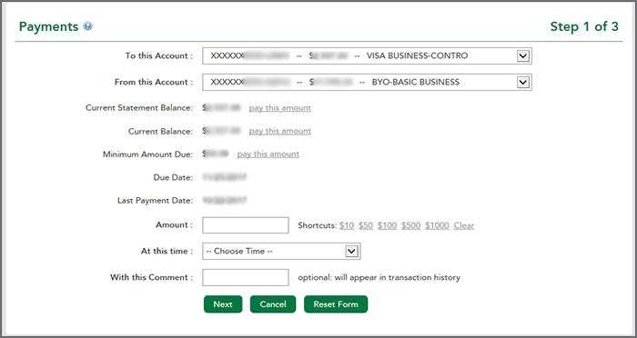Screen dimensions: 637x338
Task: Focus the Amount input field
Action: (x=246, y=225)
